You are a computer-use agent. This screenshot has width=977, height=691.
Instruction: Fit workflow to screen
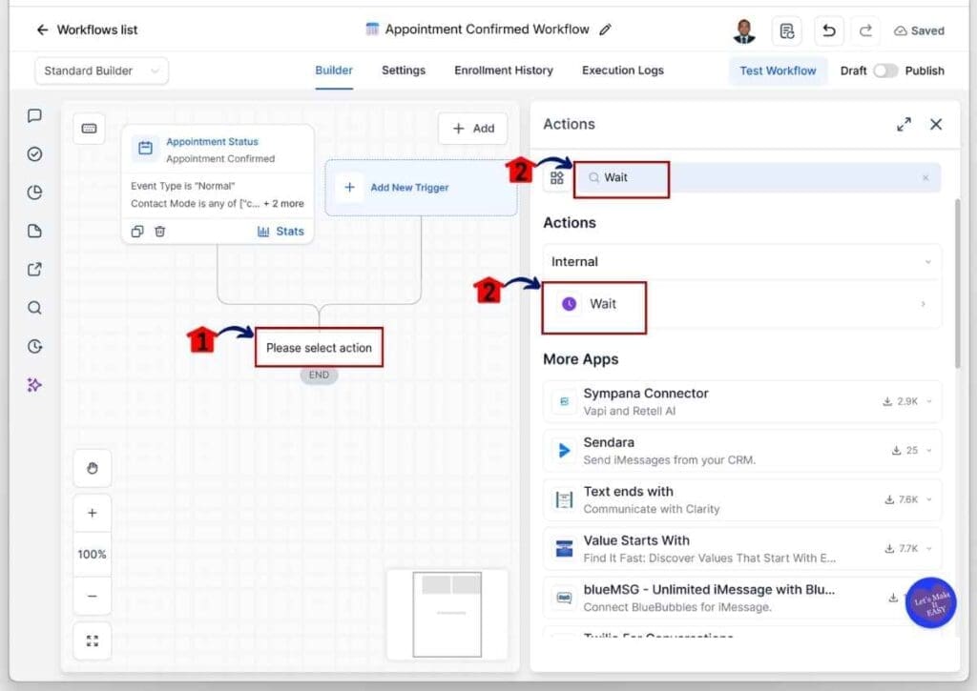93,640
